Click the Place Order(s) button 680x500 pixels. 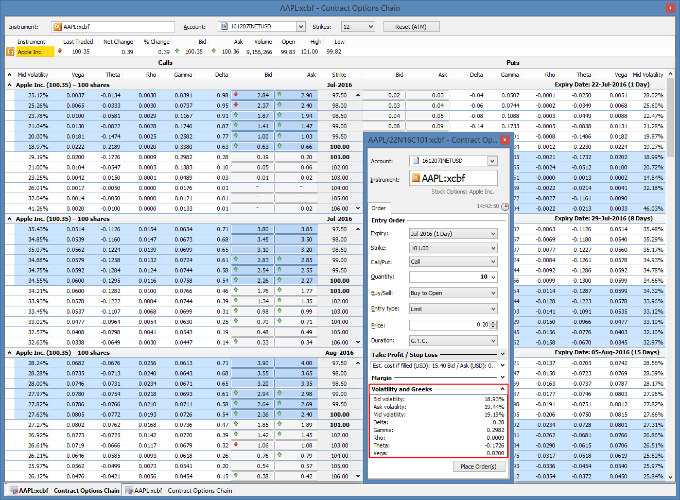(x=478, y=467)
